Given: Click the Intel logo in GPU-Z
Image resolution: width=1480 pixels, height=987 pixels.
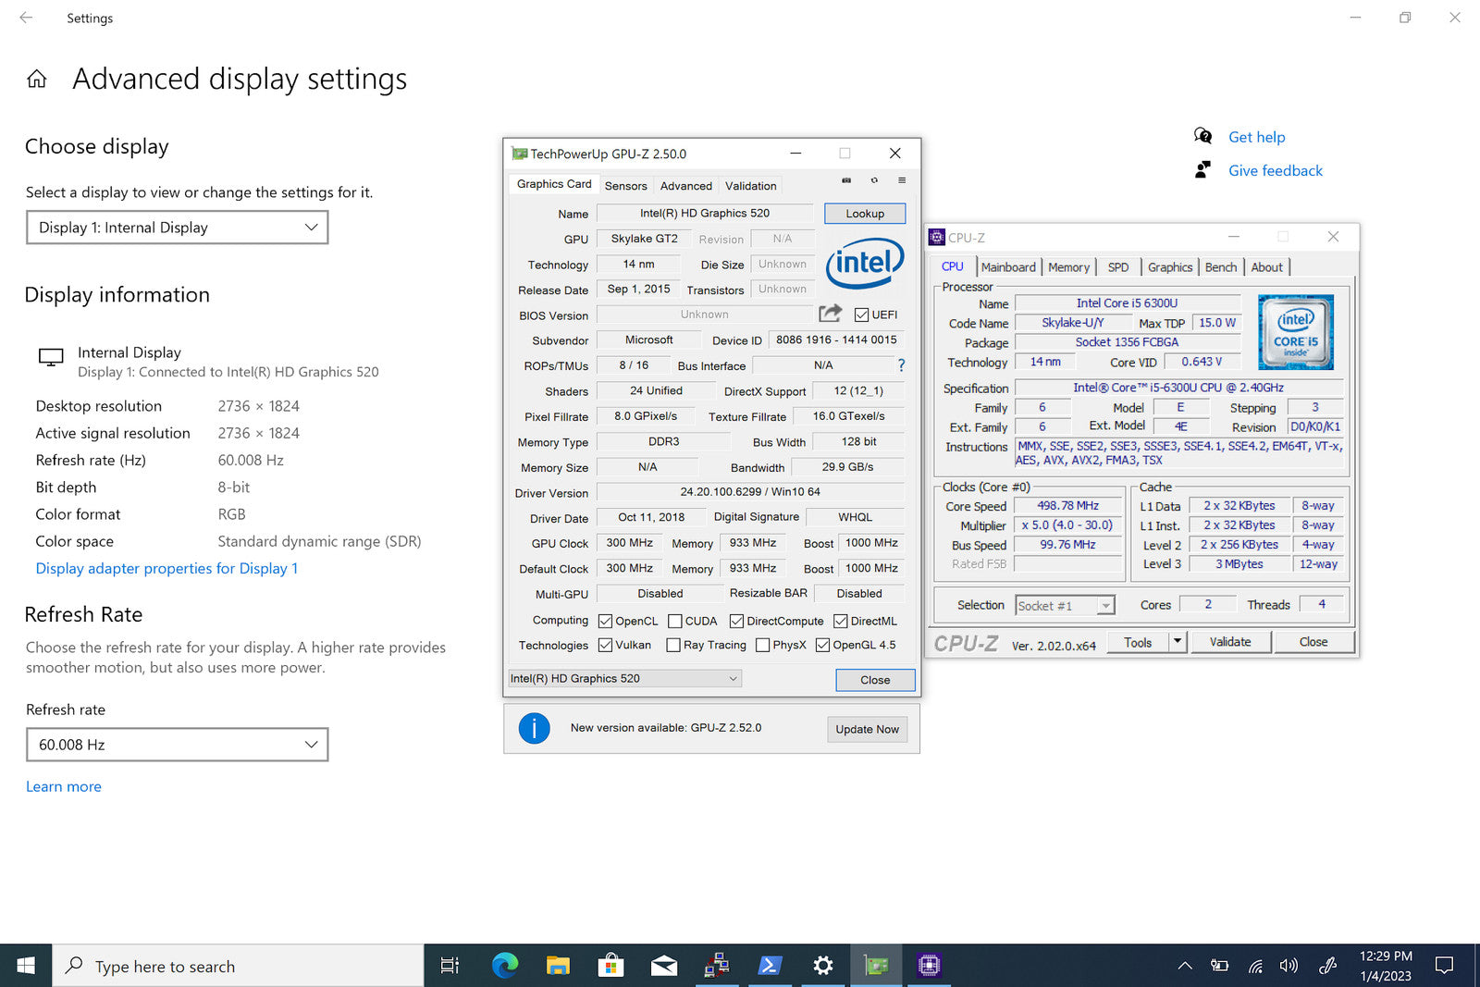Looking at the screenshot, I should tap(865, 263).
